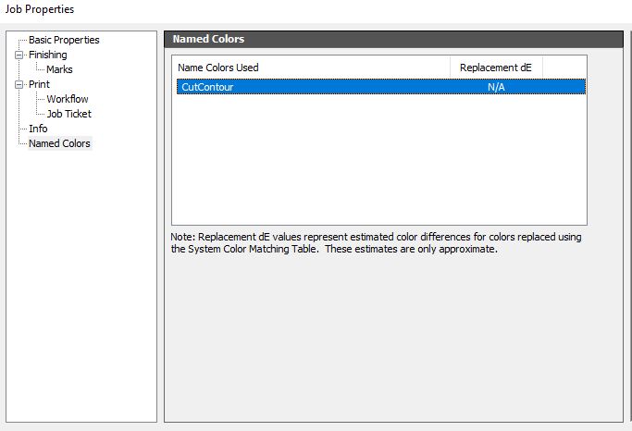
Task: Select the Finishing tree node
Action: click(47, 55)
